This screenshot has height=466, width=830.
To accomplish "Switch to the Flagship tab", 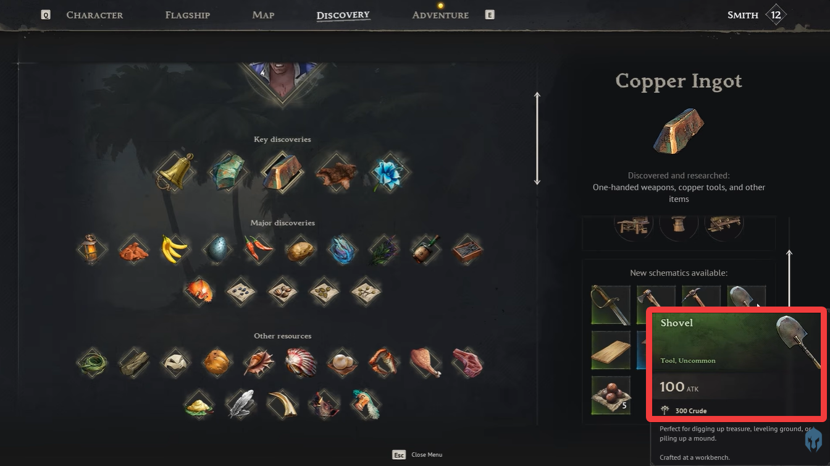I will (188, 15).
